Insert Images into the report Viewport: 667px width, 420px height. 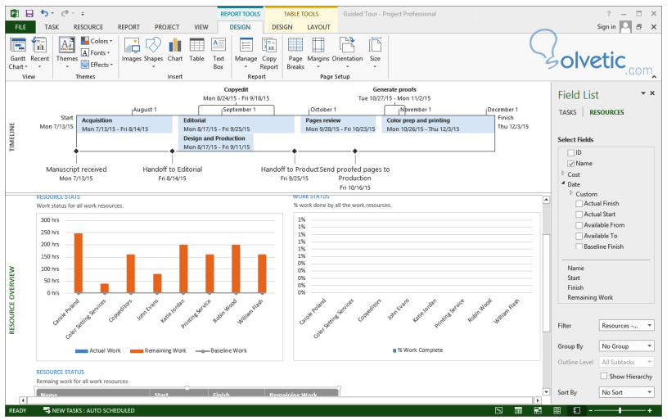coord(131,50)
